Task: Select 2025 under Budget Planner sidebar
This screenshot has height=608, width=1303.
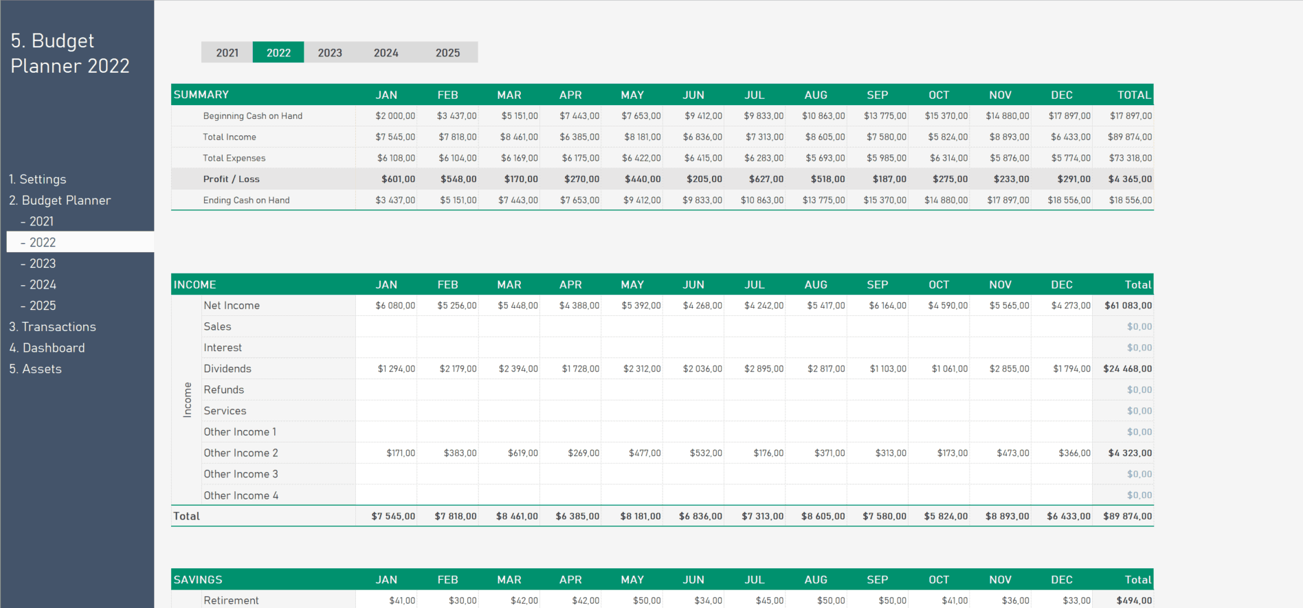Action: click(43, 306)
